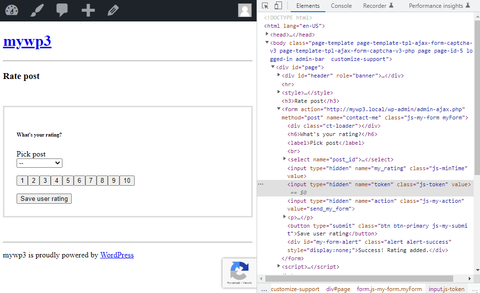Click the horizontal scrollbar right arrow
This screenshot has height=293, width=480.
coord(470,279)
